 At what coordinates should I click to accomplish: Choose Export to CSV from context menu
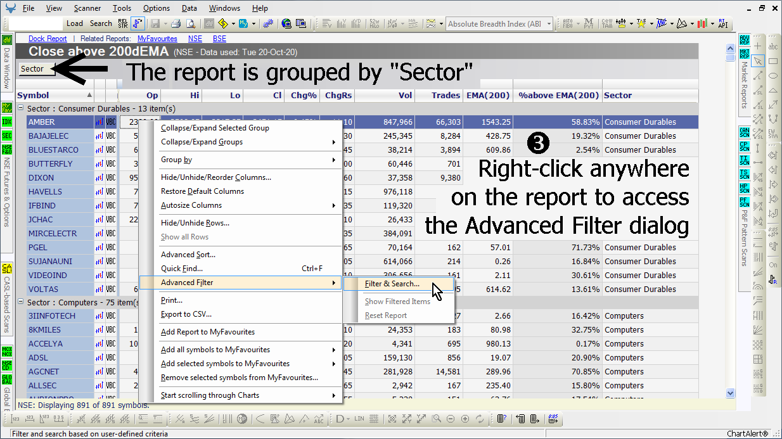240,314
